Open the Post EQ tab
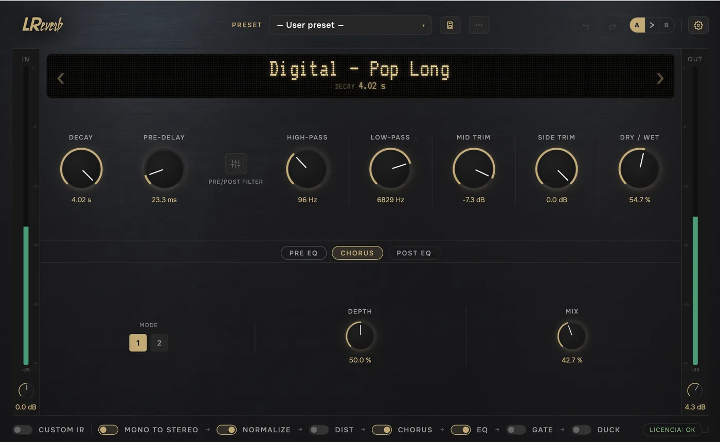720x442 pixels. [x=414, y=253]
